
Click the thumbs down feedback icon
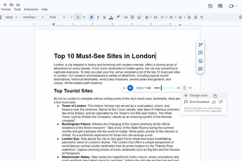click(x=221, y=102)
